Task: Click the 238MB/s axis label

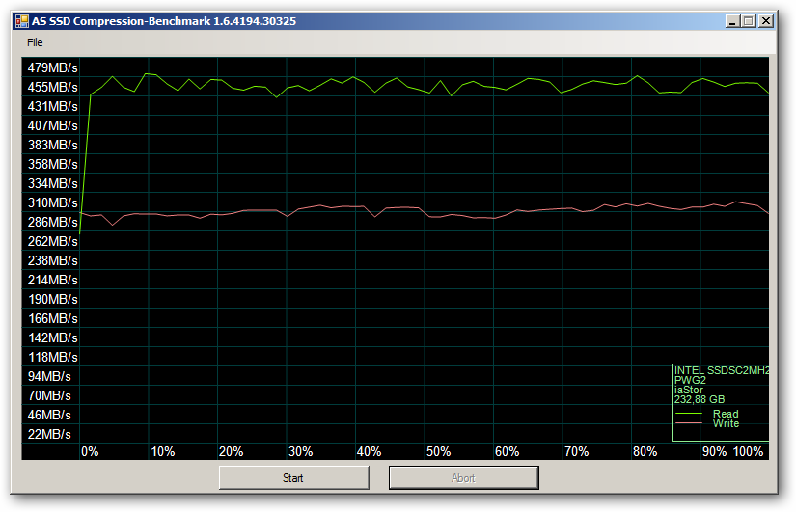Action: 53,260
